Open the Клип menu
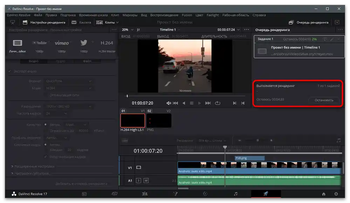Screen dimensions: 350x203 coord(115,15)
